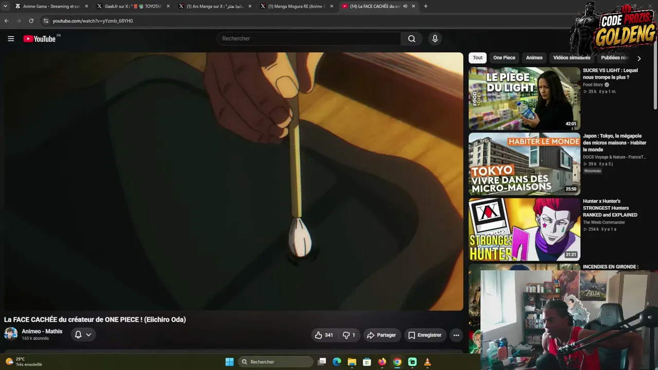Open Microsoft Store from the taskbar
658x370 pixels.
[x=367, y=362]
